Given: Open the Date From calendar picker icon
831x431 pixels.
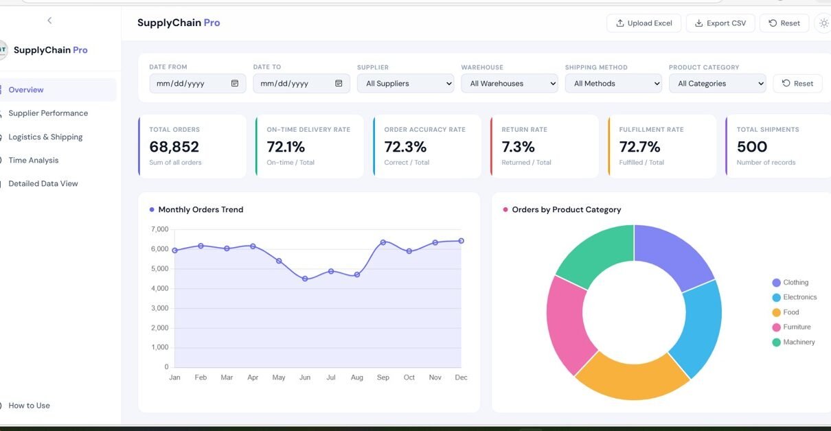Looking at the screenshot, I should coord(235,84).
